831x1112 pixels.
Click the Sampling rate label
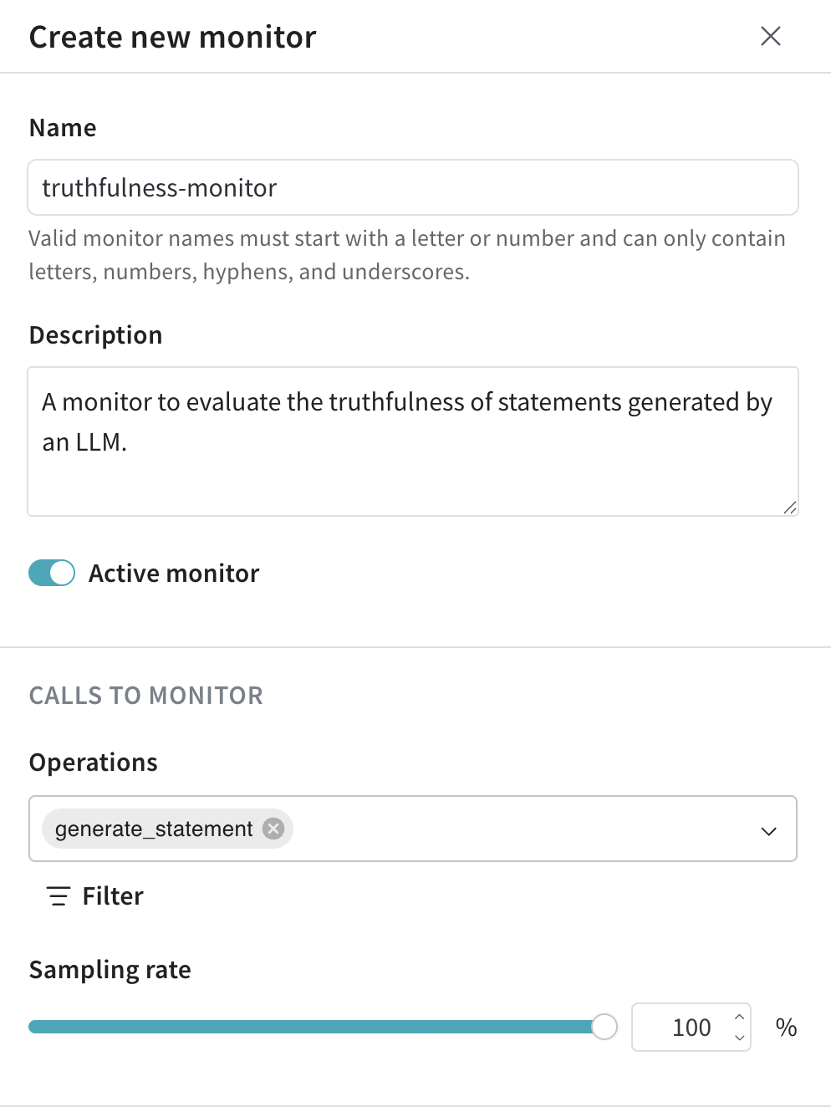[110, 970]
